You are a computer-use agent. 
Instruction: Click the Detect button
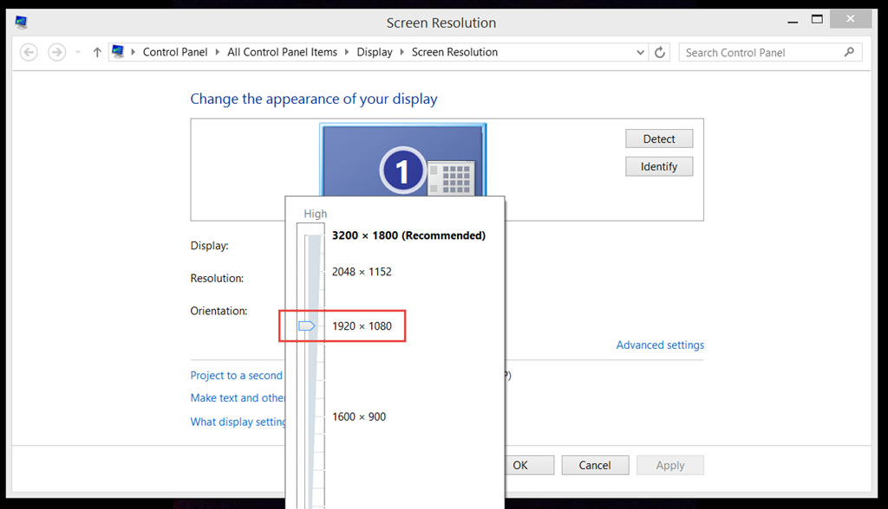(x=659, y=139)
